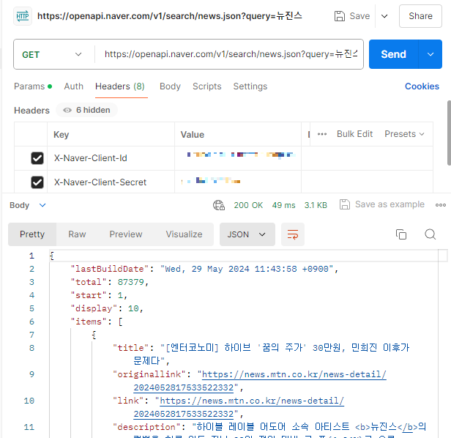Screen dimensions: 451x438
Task: Expand the response Body dropdown
Action: tap(28, 205)
